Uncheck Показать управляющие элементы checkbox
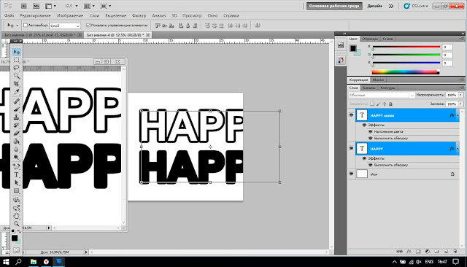This screenshot has width=467, height=267. click(88, 26)
